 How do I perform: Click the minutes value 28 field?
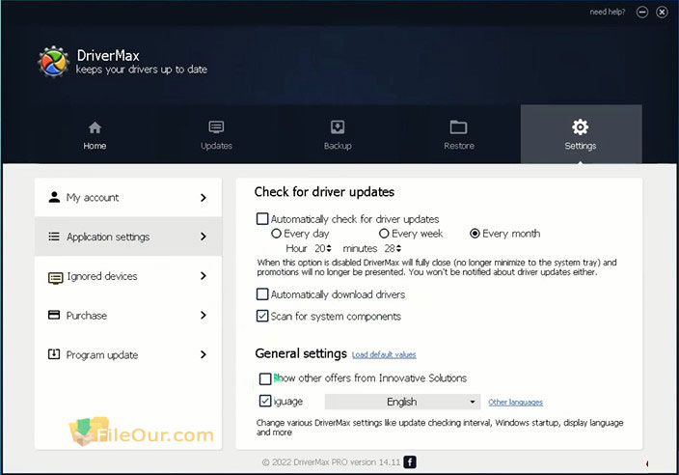[390, 248]
